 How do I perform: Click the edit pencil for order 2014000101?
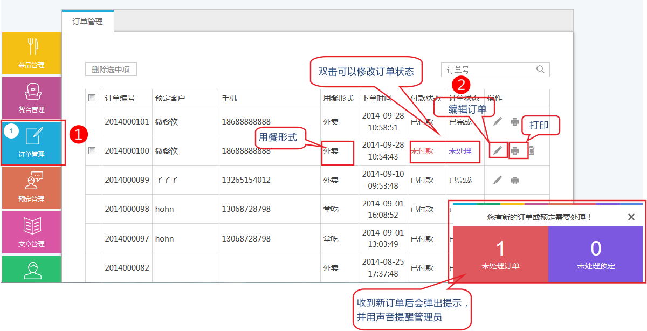coord(498,122)
